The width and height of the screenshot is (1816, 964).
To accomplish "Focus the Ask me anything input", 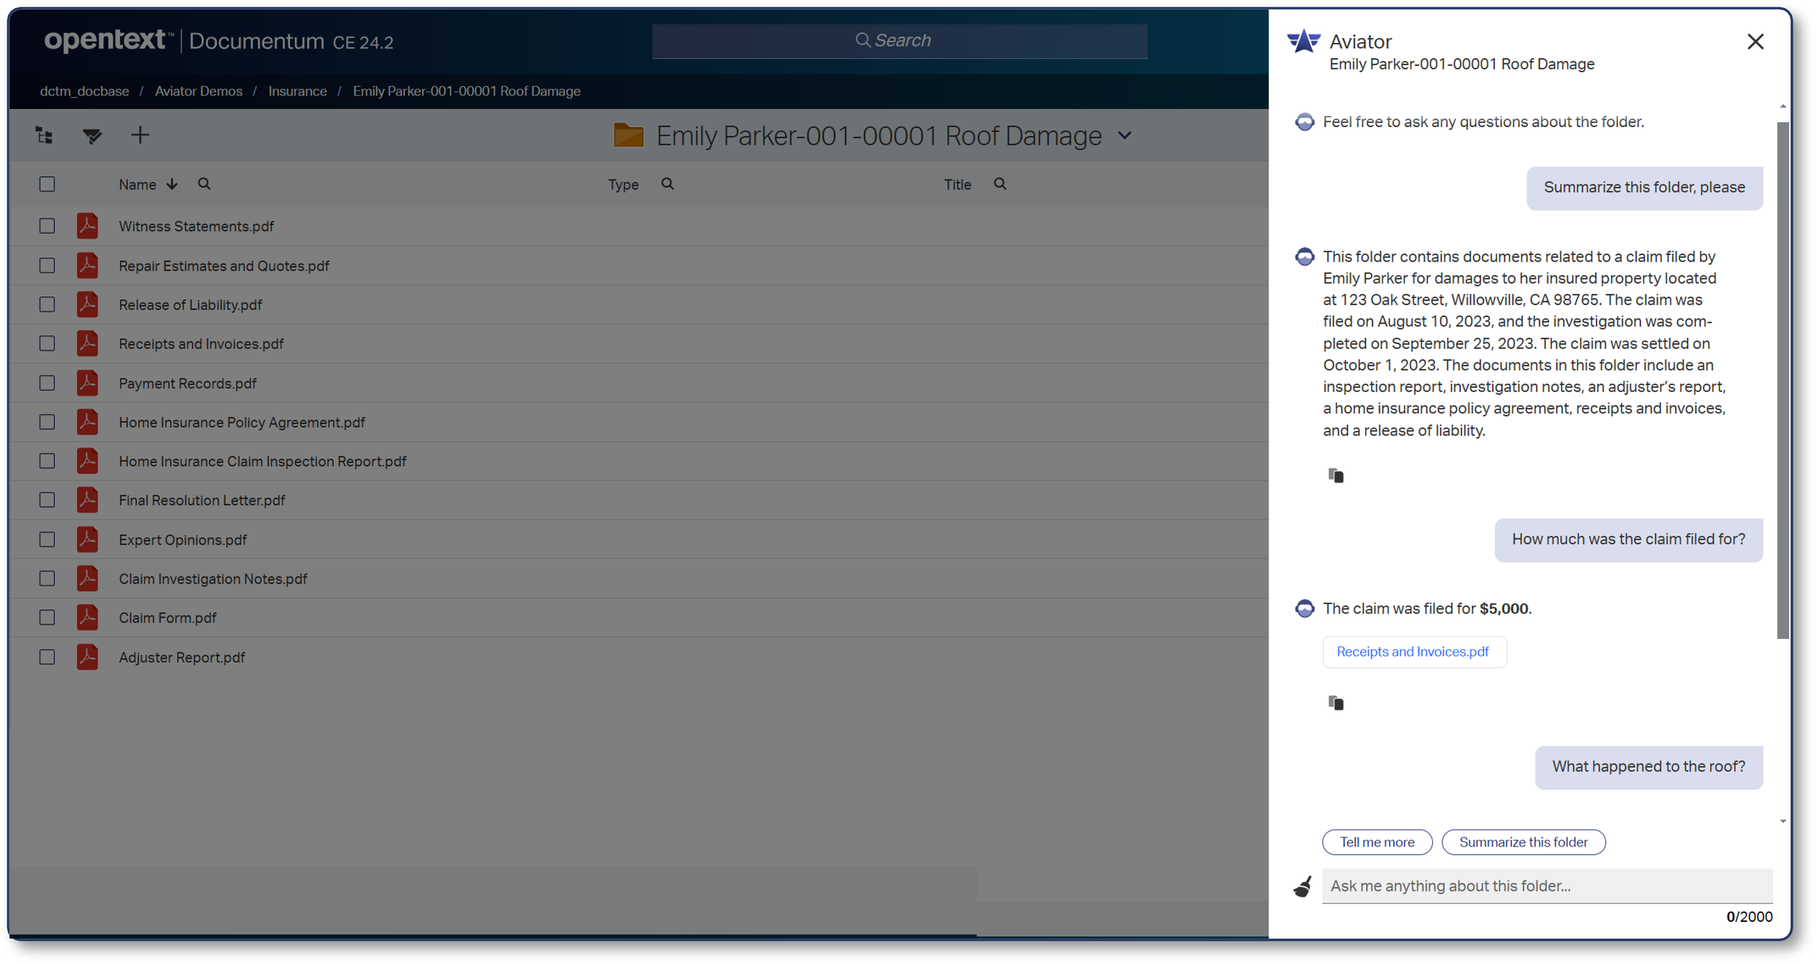I will click(1547, 886).
